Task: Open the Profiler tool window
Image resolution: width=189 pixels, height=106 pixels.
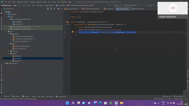Action: pos(50,97)
